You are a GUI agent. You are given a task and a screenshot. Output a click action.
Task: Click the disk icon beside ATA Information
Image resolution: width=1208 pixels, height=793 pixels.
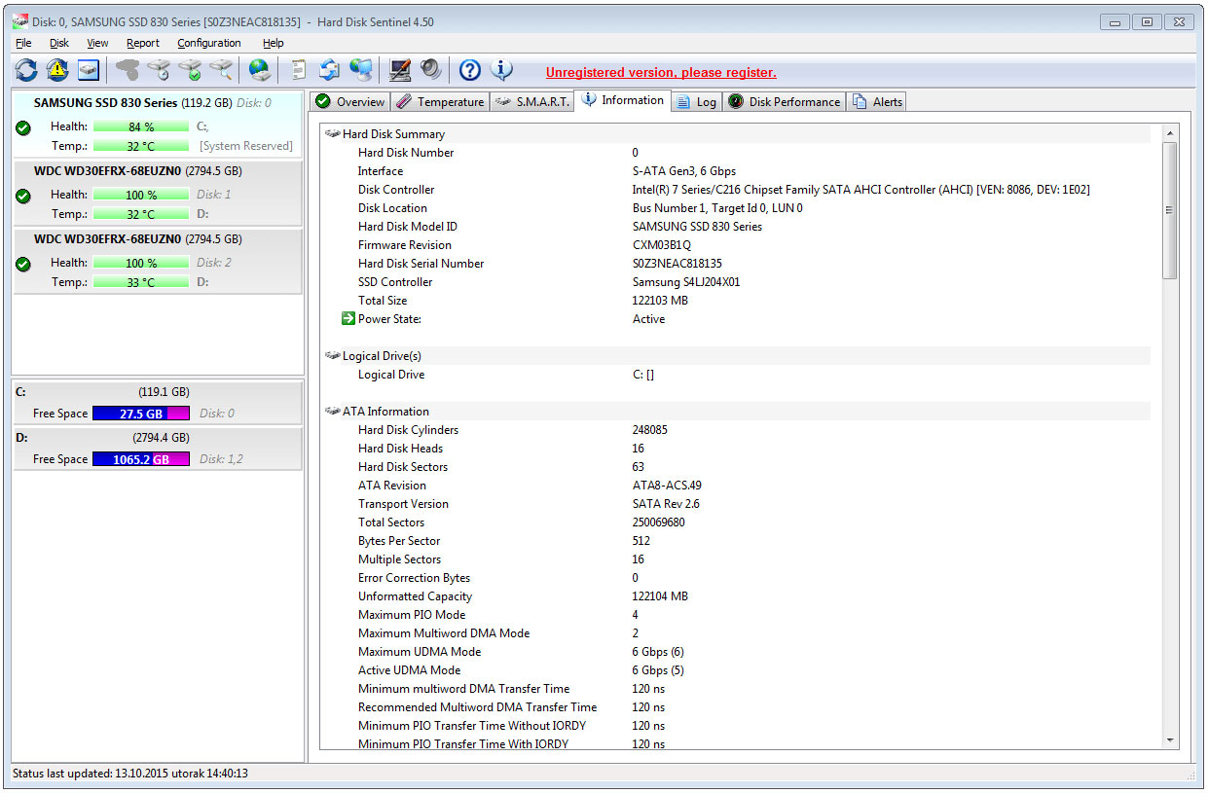click(332, 412)
